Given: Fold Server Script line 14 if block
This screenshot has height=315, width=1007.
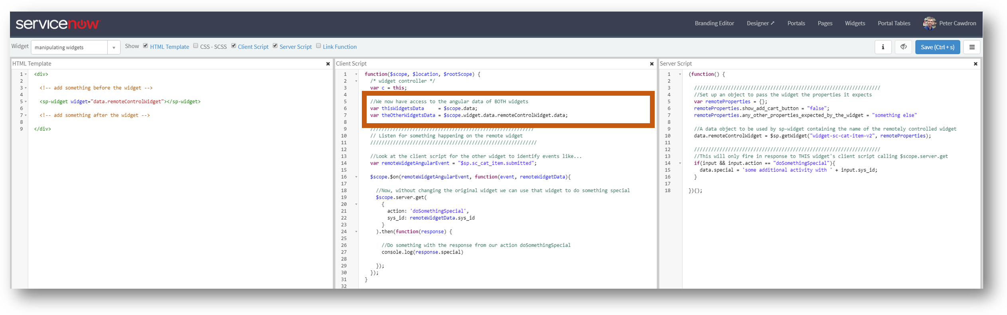Looking at the screenshot, I should coord(680,163).
